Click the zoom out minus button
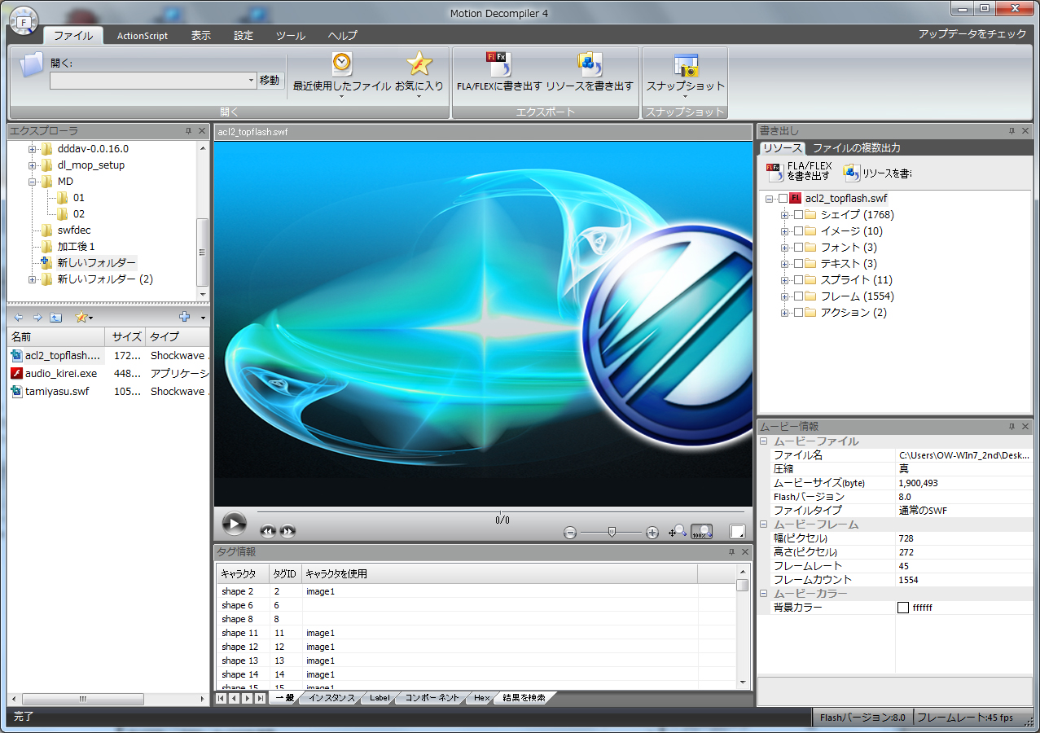The width and height of the screenshot is (1040, 733). point(570,533)
